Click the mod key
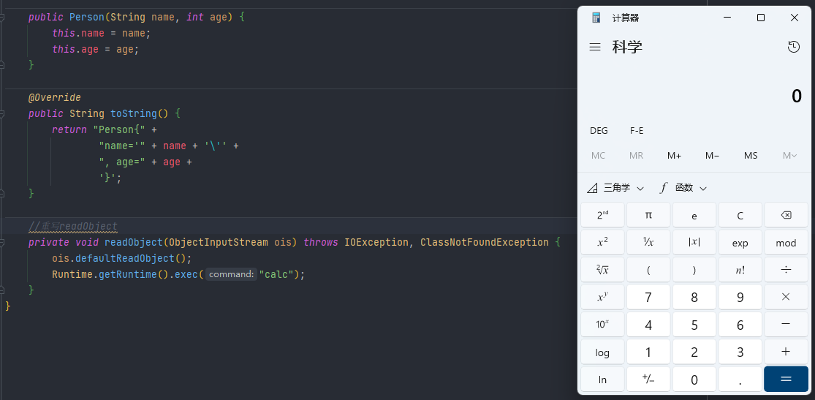 pyautogui.click(x=786, y=242)
